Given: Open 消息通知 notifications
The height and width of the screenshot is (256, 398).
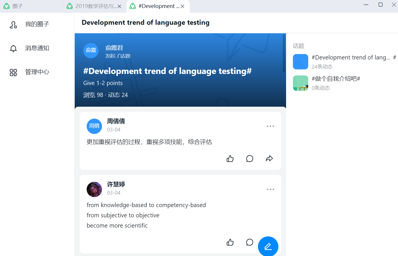Looking at the screenshot, I should pyautogui.click(x=37, y=48).
